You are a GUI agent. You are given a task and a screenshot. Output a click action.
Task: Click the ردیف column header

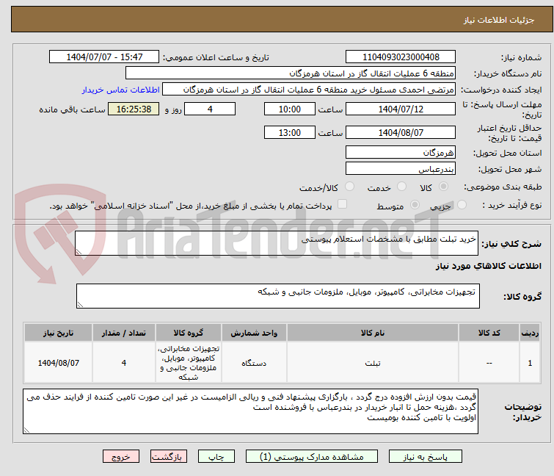(x=530, y=333)
